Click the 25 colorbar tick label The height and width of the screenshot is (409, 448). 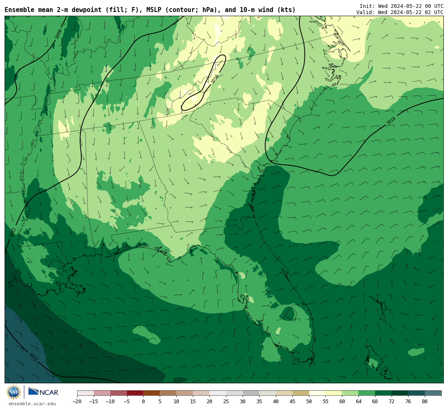click(226, 402)
